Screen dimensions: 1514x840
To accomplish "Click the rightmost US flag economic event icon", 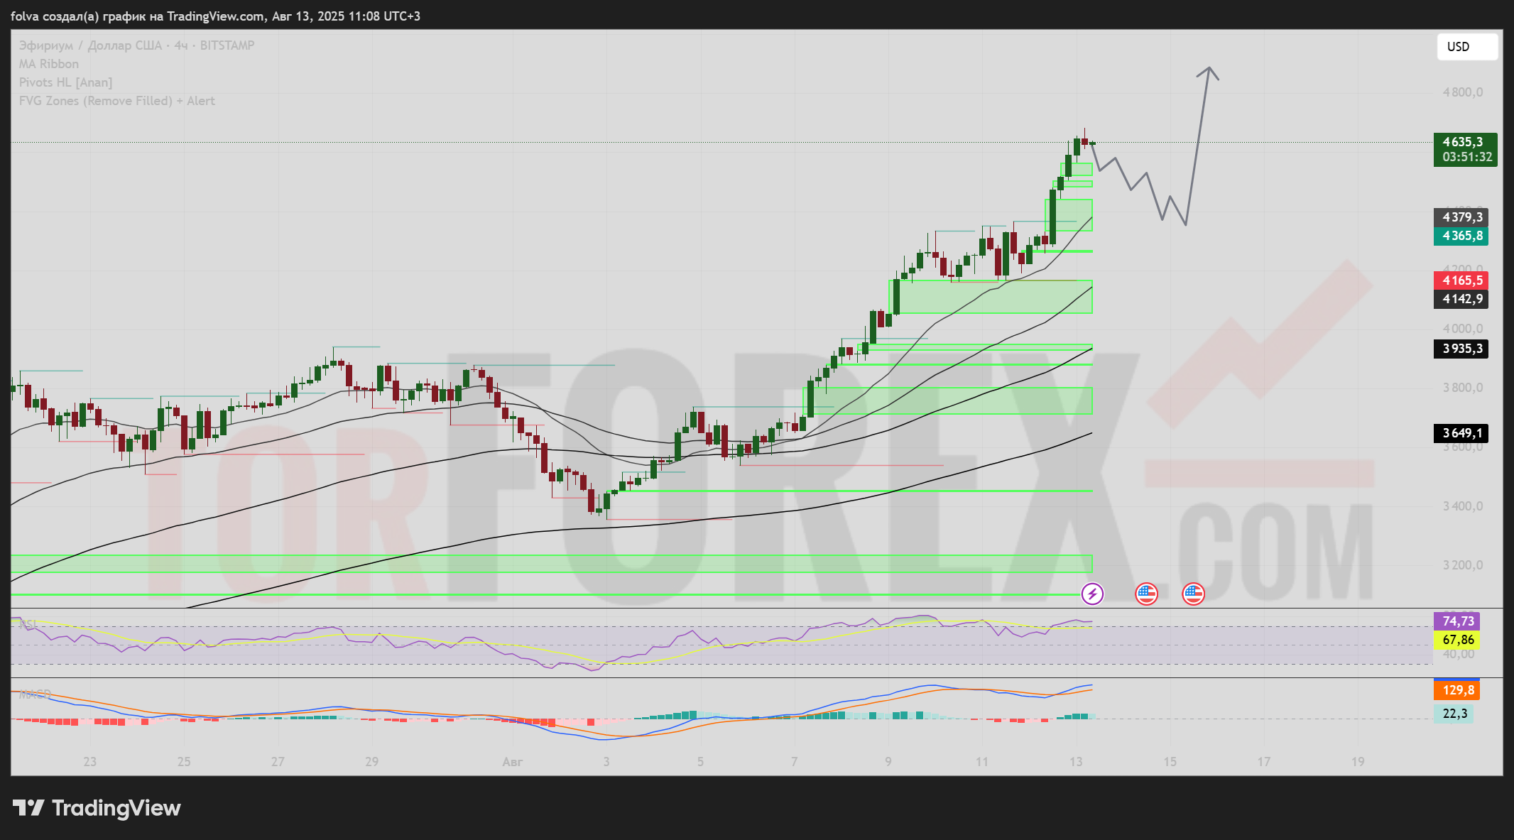I will [1193, 594].
